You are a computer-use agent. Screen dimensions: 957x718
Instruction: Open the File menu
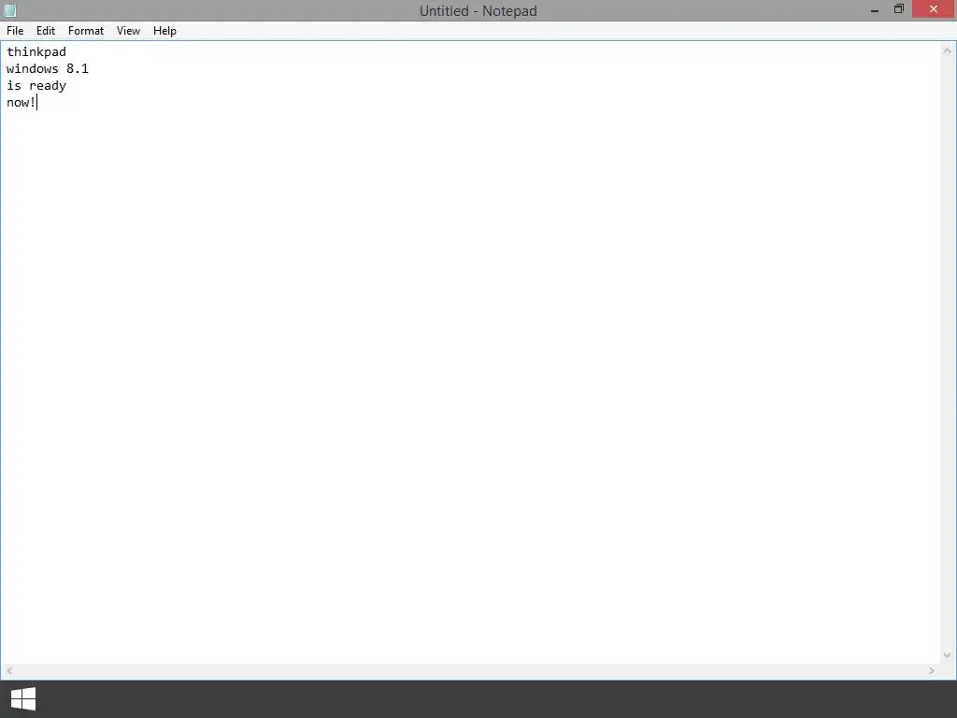click(x=15, y=31)
